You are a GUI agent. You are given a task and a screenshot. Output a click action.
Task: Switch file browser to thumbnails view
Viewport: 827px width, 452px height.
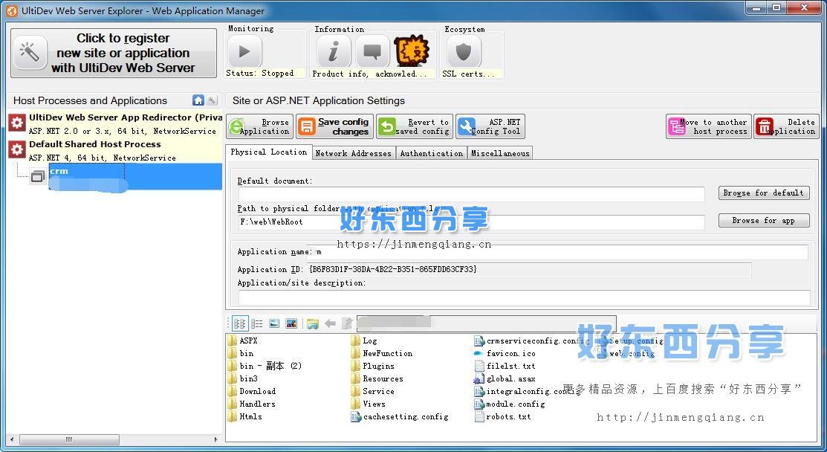click(291, 323)
